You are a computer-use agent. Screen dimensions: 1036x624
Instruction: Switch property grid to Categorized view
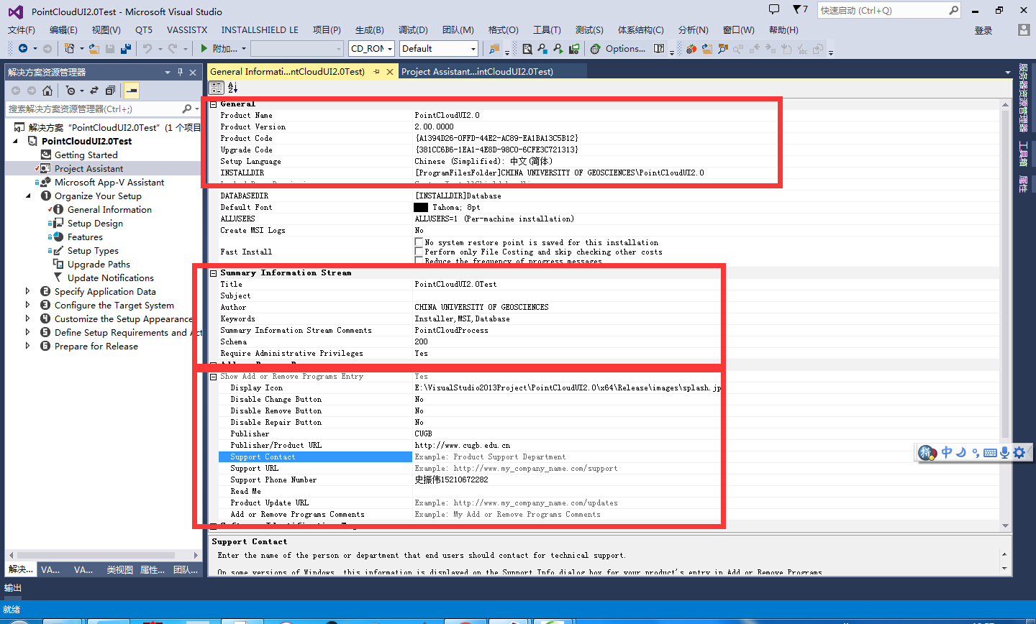coord(217,88)
